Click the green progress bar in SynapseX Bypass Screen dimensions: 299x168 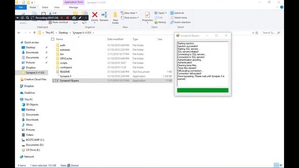pyautogui.click(x=202, y=90)
